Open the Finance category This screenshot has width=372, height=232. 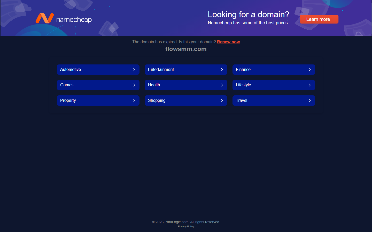click(274, 70)
